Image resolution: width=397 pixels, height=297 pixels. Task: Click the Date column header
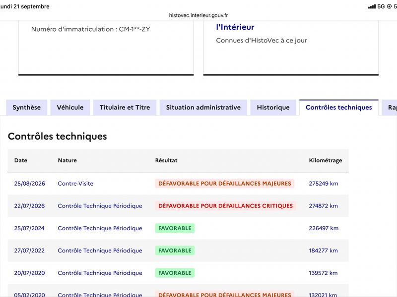21,160
